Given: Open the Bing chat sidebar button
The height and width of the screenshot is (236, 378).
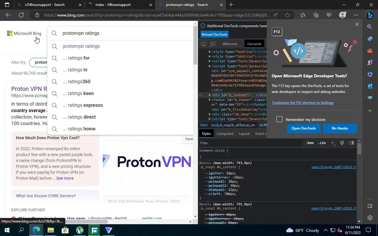Looking at the screenshot, I should [370, 15].
